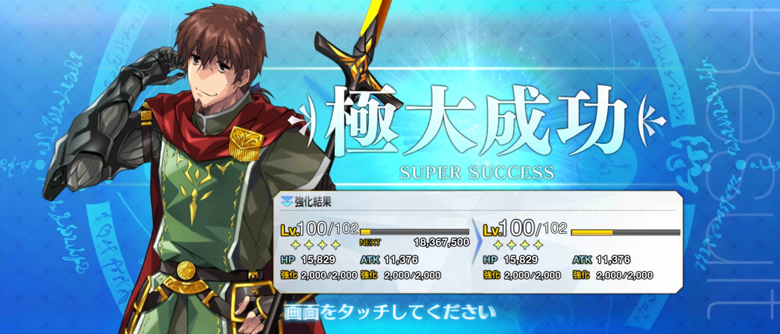The image size is (780, 334).
Task: Click the left HP value 15,829
Action: (318, 260)
